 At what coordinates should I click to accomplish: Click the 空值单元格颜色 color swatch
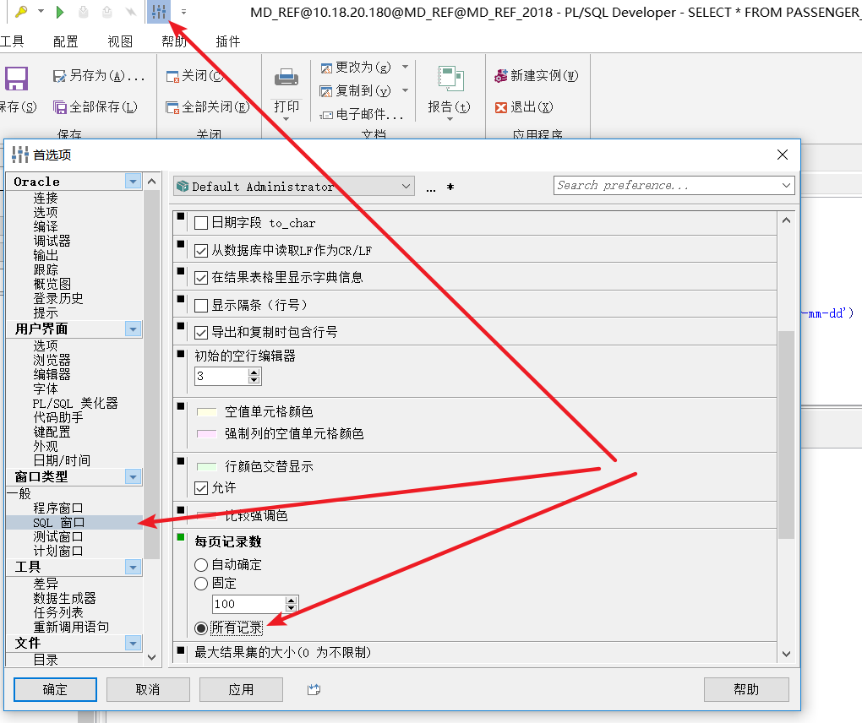click(207, 412)
